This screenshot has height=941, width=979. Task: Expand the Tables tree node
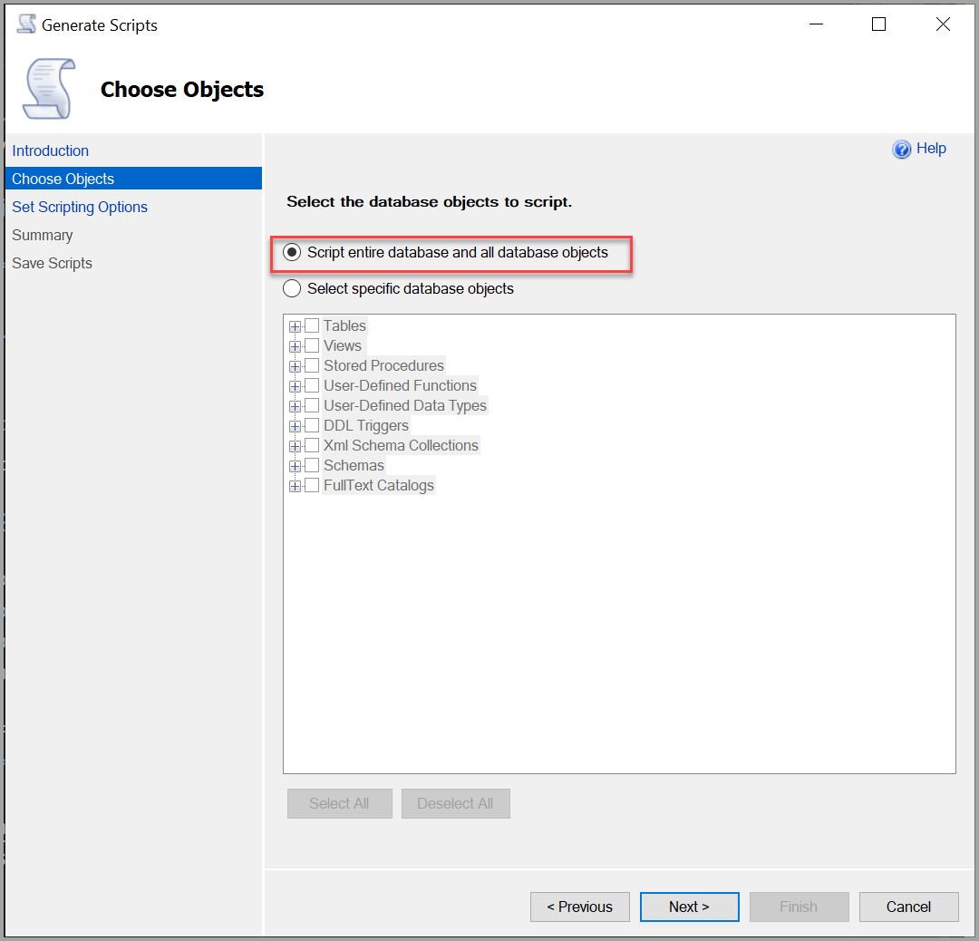click(295, 325)
